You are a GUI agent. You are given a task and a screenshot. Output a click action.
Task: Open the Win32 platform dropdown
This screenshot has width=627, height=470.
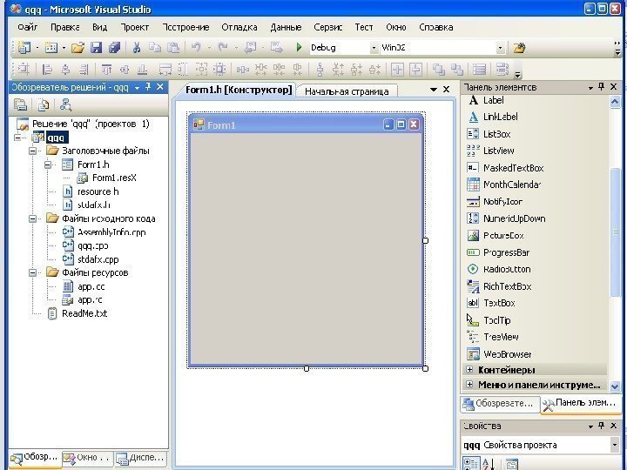[500, 48]
